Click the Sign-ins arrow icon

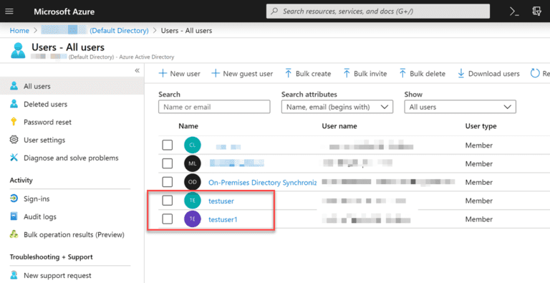tap(14, 198)
